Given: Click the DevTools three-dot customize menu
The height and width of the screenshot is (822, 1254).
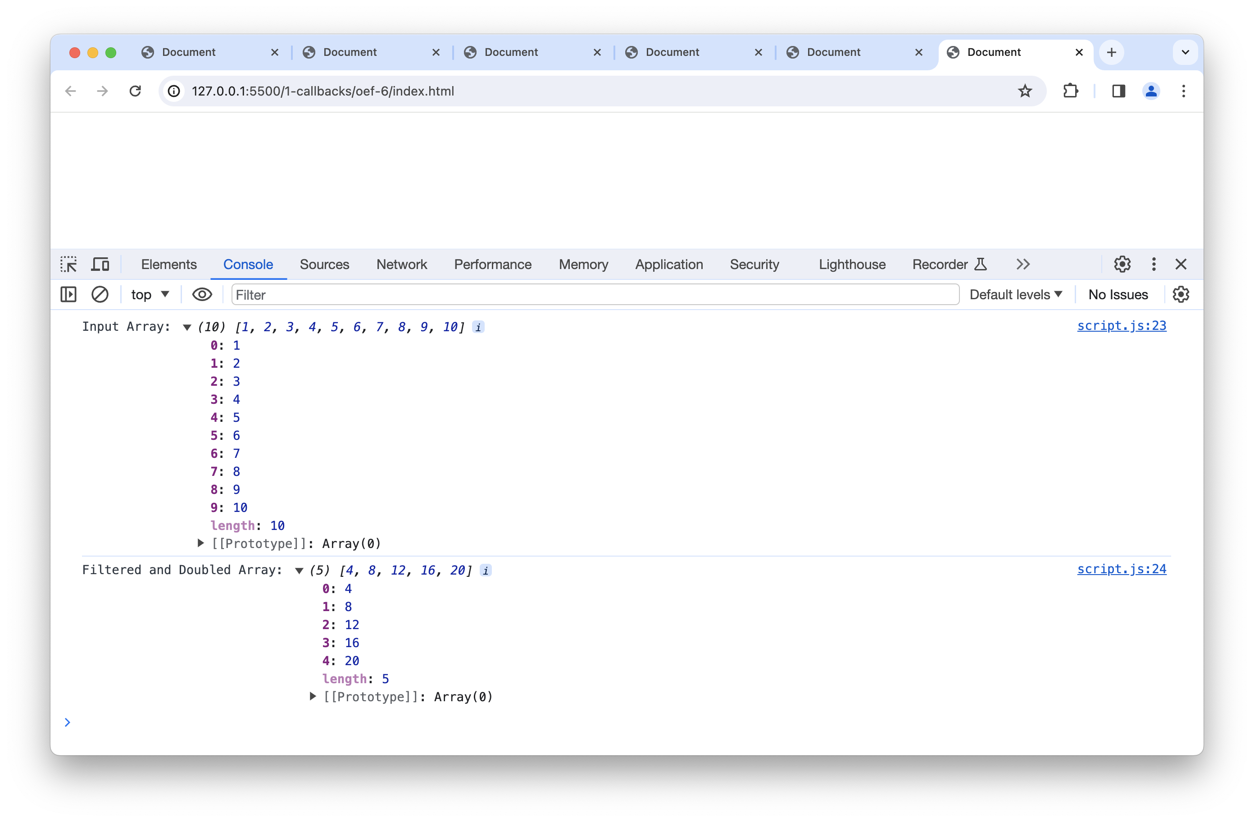Looking at the screenshot, I should coord(1154,264).
